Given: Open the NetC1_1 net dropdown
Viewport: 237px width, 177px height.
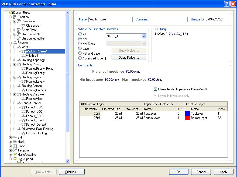Looking at the screenshot, I should click(x=143, y=36).
